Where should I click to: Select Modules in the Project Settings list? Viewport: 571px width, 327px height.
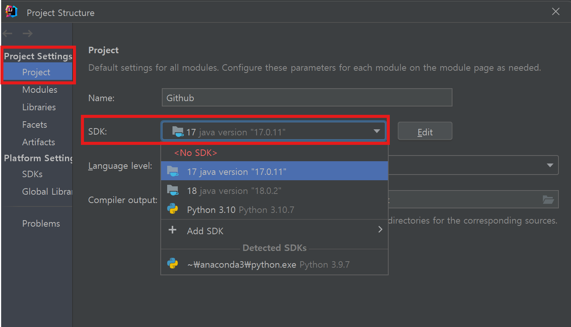pyautogui.click(x=40, y=89)
